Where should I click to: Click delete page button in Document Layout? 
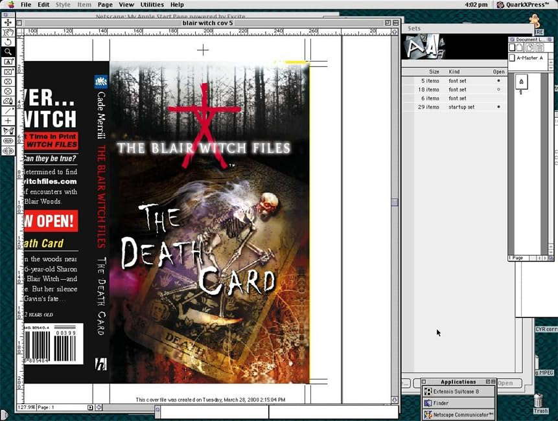pos(539,48)
